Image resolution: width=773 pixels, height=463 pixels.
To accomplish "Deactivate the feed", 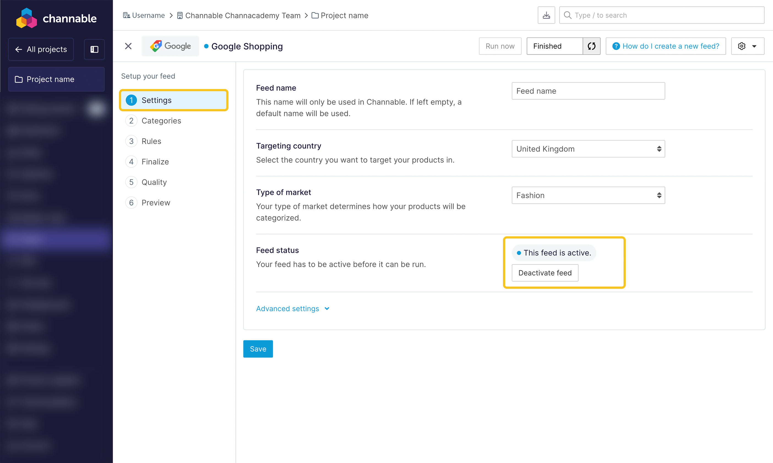I will (x=545, y=273).
